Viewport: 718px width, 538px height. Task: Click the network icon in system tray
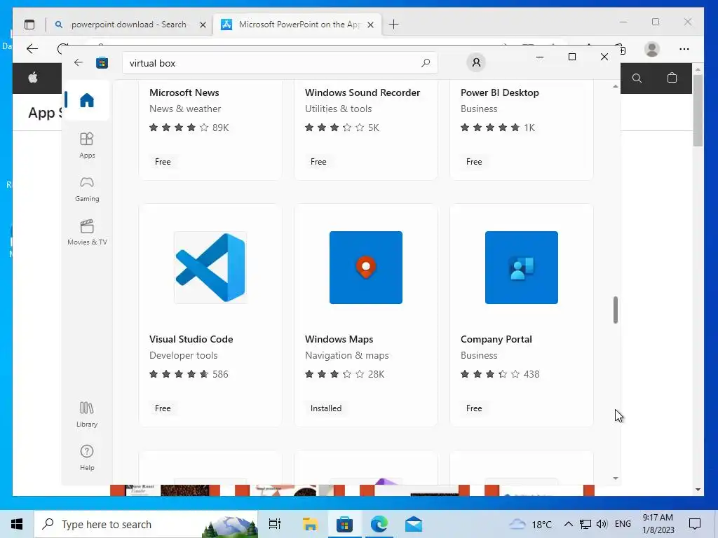click(x=585, y=524)
